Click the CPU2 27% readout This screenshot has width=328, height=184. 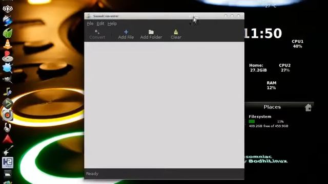click(285, 68)
